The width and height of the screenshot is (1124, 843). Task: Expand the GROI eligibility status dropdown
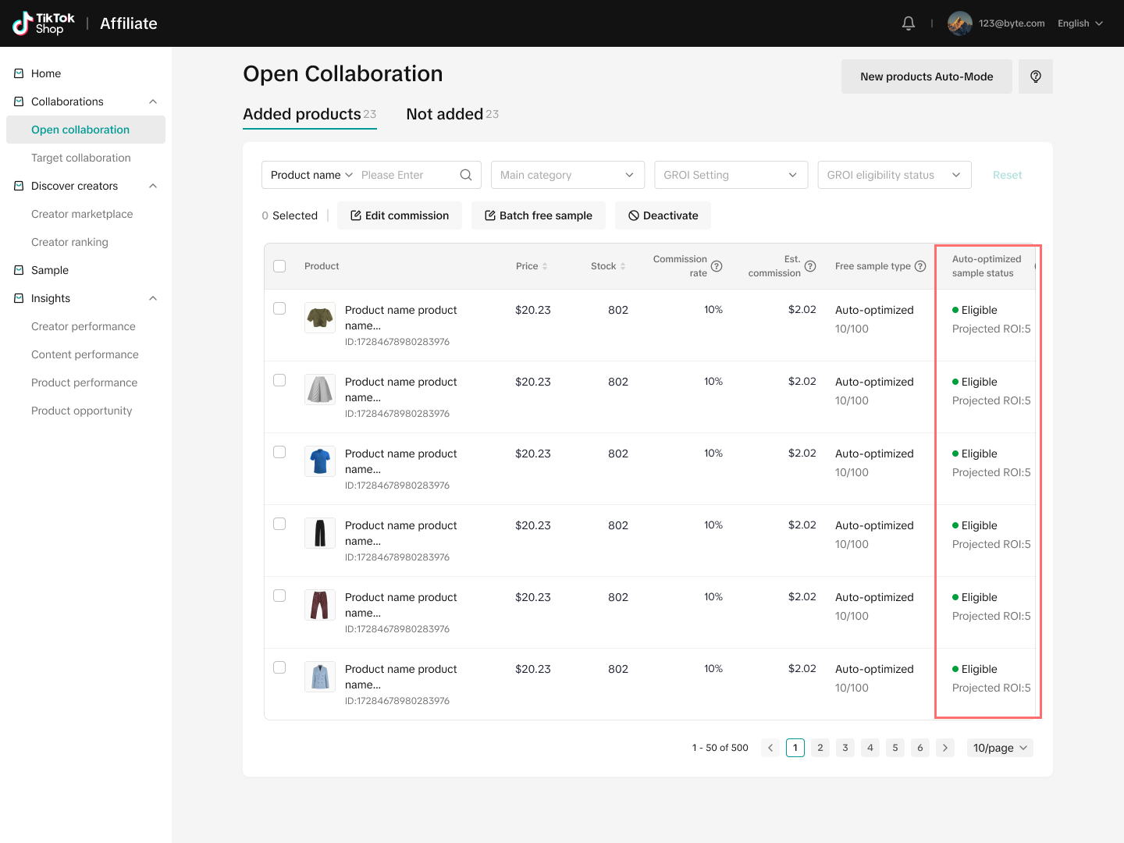[894, 175]
